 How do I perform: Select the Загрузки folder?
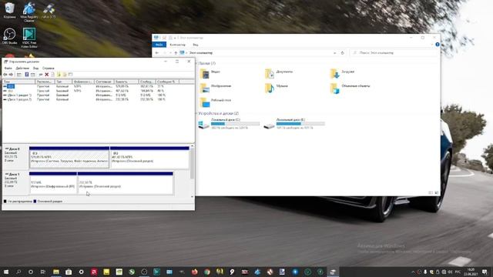pos(342,74)
